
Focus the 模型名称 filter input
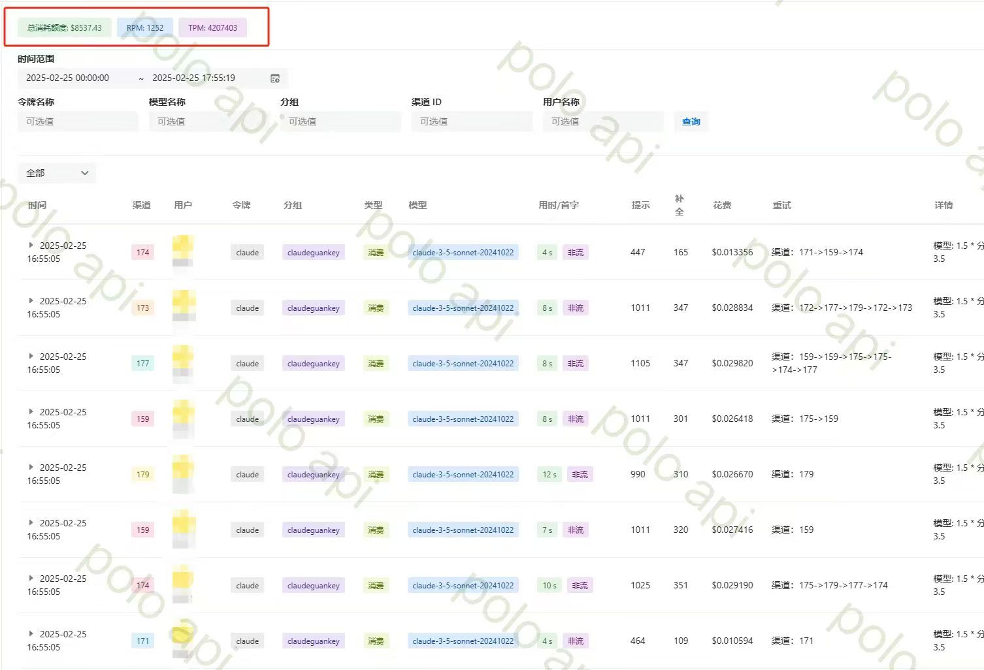pyautogui.click(x=209, y=121)
